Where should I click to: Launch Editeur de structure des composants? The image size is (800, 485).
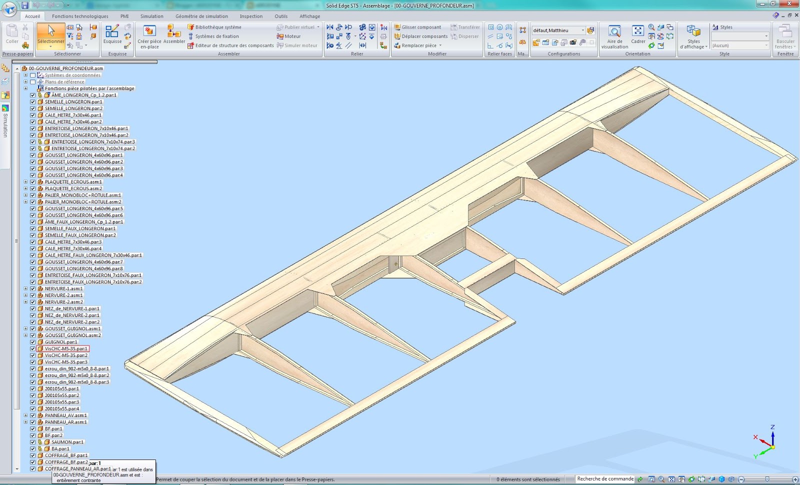tap(231, 45)
